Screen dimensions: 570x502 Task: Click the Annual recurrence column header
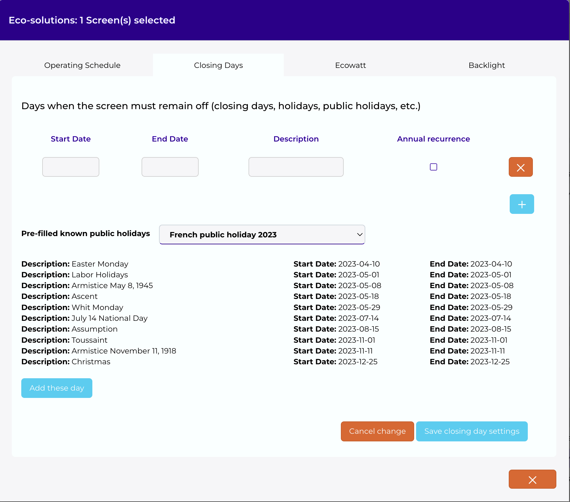point(433,139)
